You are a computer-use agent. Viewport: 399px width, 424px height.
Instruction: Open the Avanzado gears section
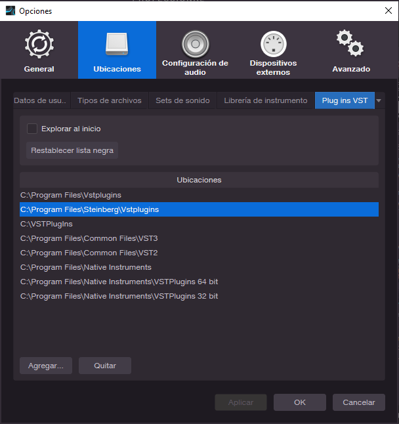click(x=351, y=51)
